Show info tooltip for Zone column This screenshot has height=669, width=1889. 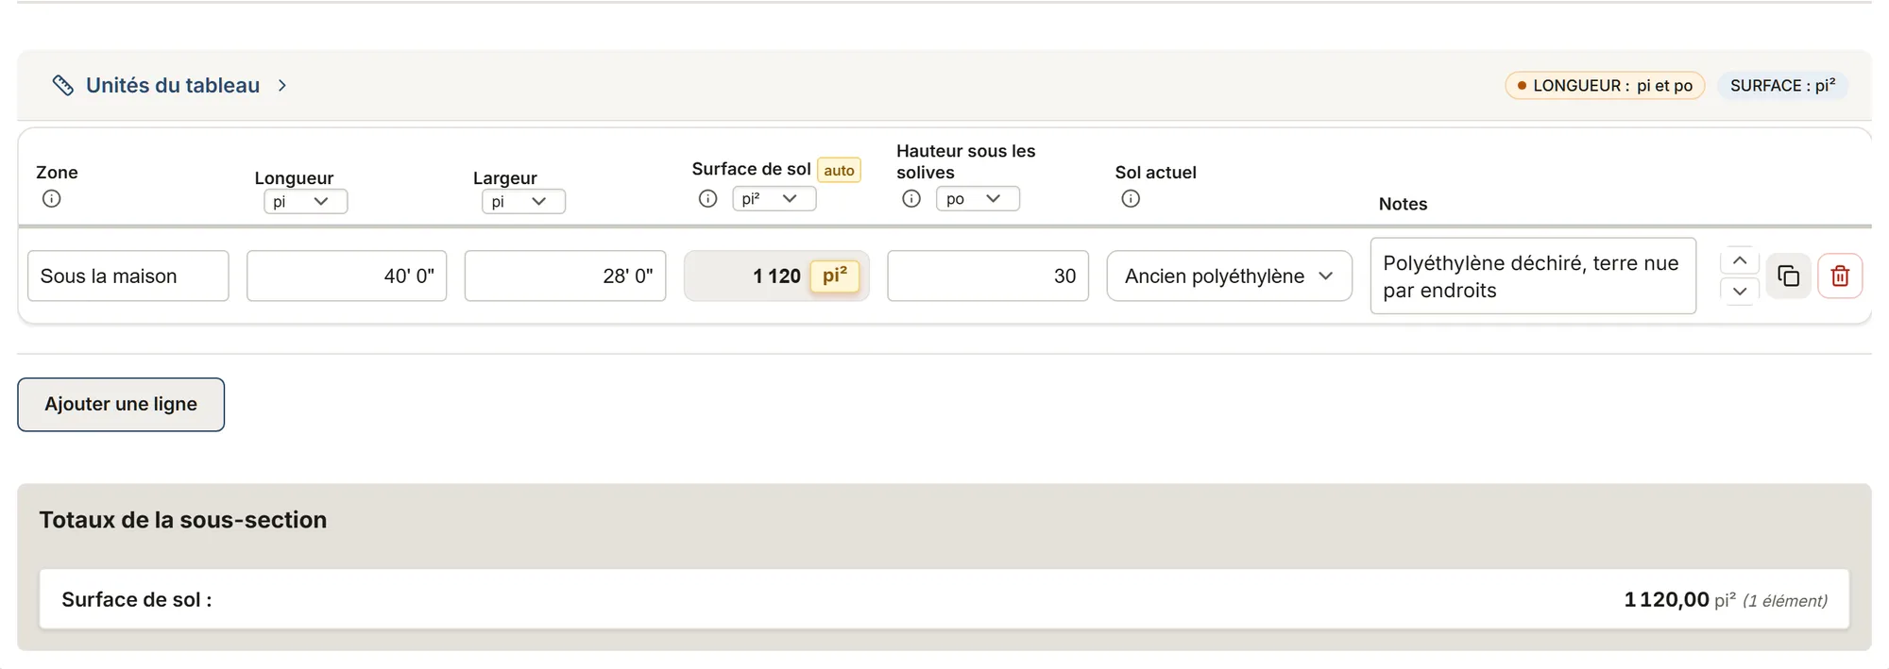(52, 198)
